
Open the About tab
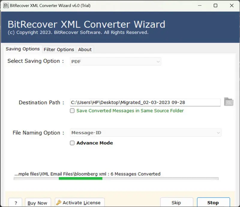pos(85,49)
